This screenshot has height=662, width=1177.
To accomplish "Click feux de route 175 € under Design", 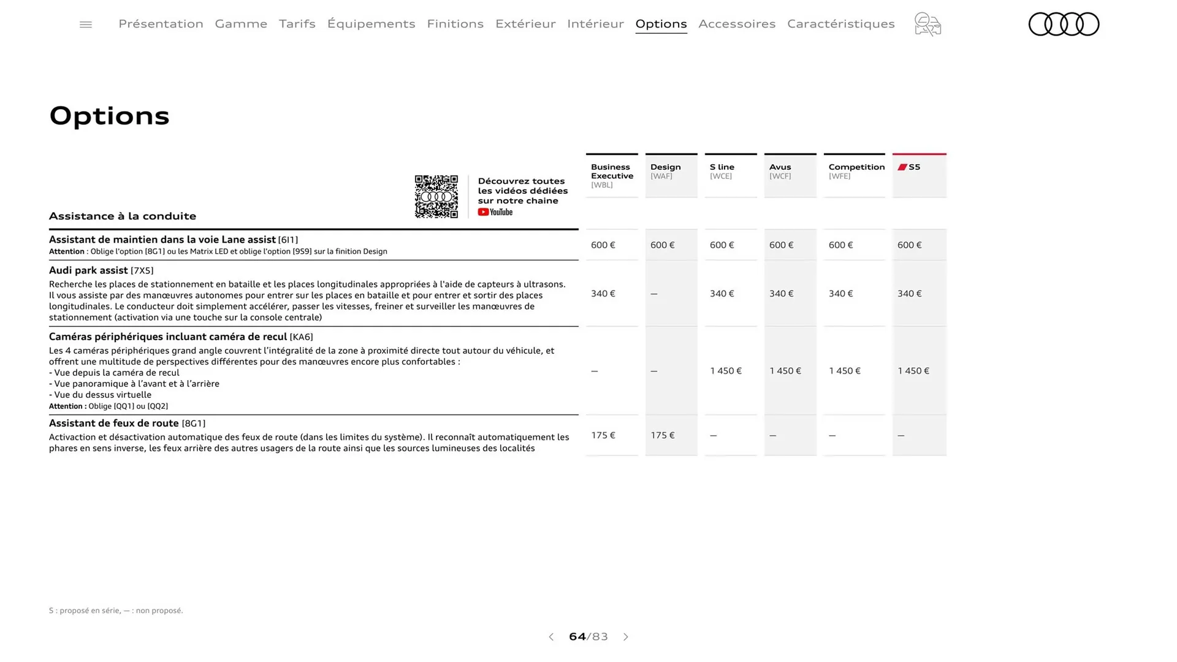I will click(663, 435).
